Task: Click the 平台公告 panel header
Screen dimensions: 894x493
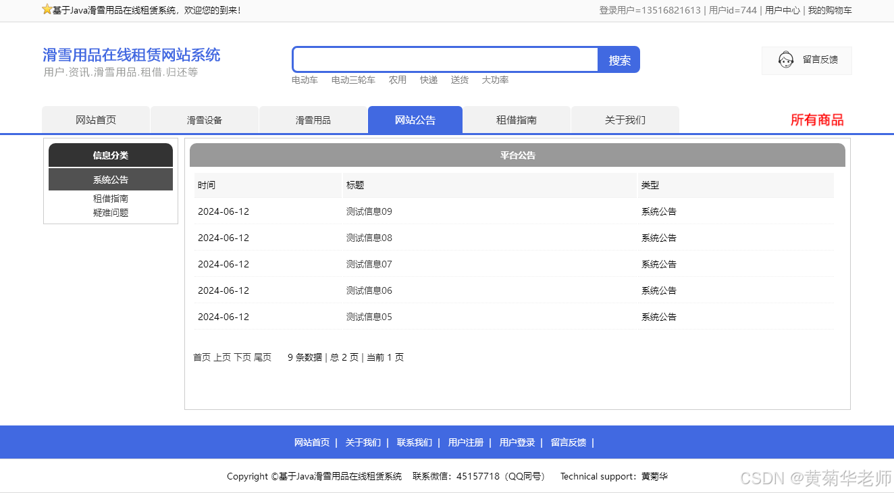Action: [x=517, y=155]
